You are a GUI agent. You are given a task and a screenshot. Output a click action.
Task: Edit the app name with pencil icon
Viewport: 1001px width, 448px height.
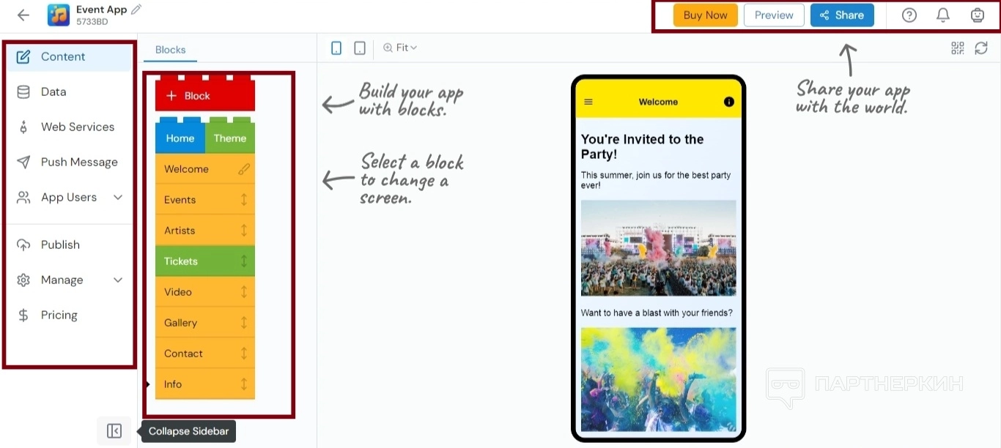[136, 10]
